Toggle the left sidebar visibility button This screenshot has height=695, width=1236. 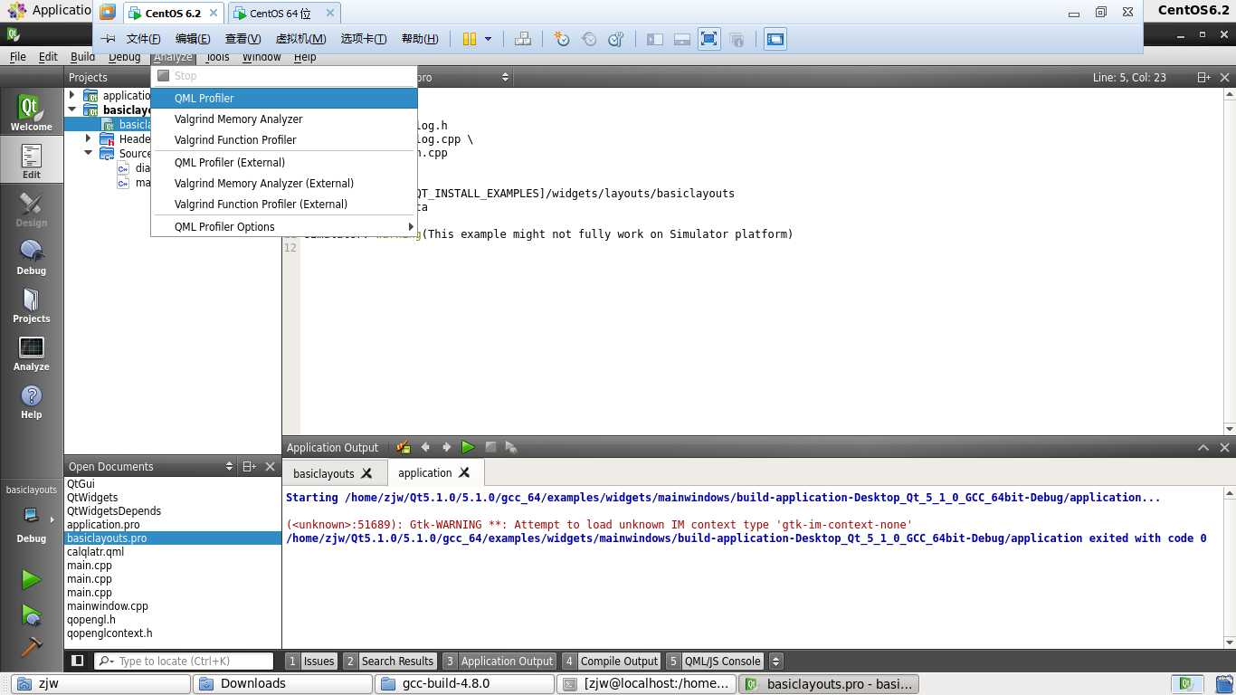tap(78, 661)
